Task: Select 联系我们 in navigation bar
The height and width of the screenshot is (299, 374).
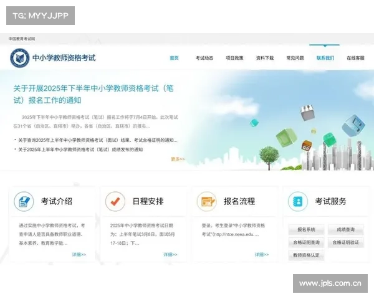Action: tap(325, 58)
